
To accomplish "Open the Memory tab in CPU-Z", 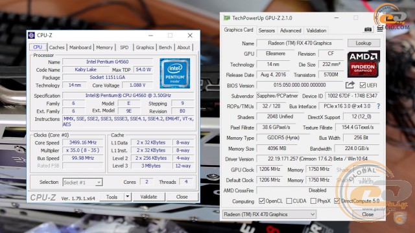I will tap(104, 47).
